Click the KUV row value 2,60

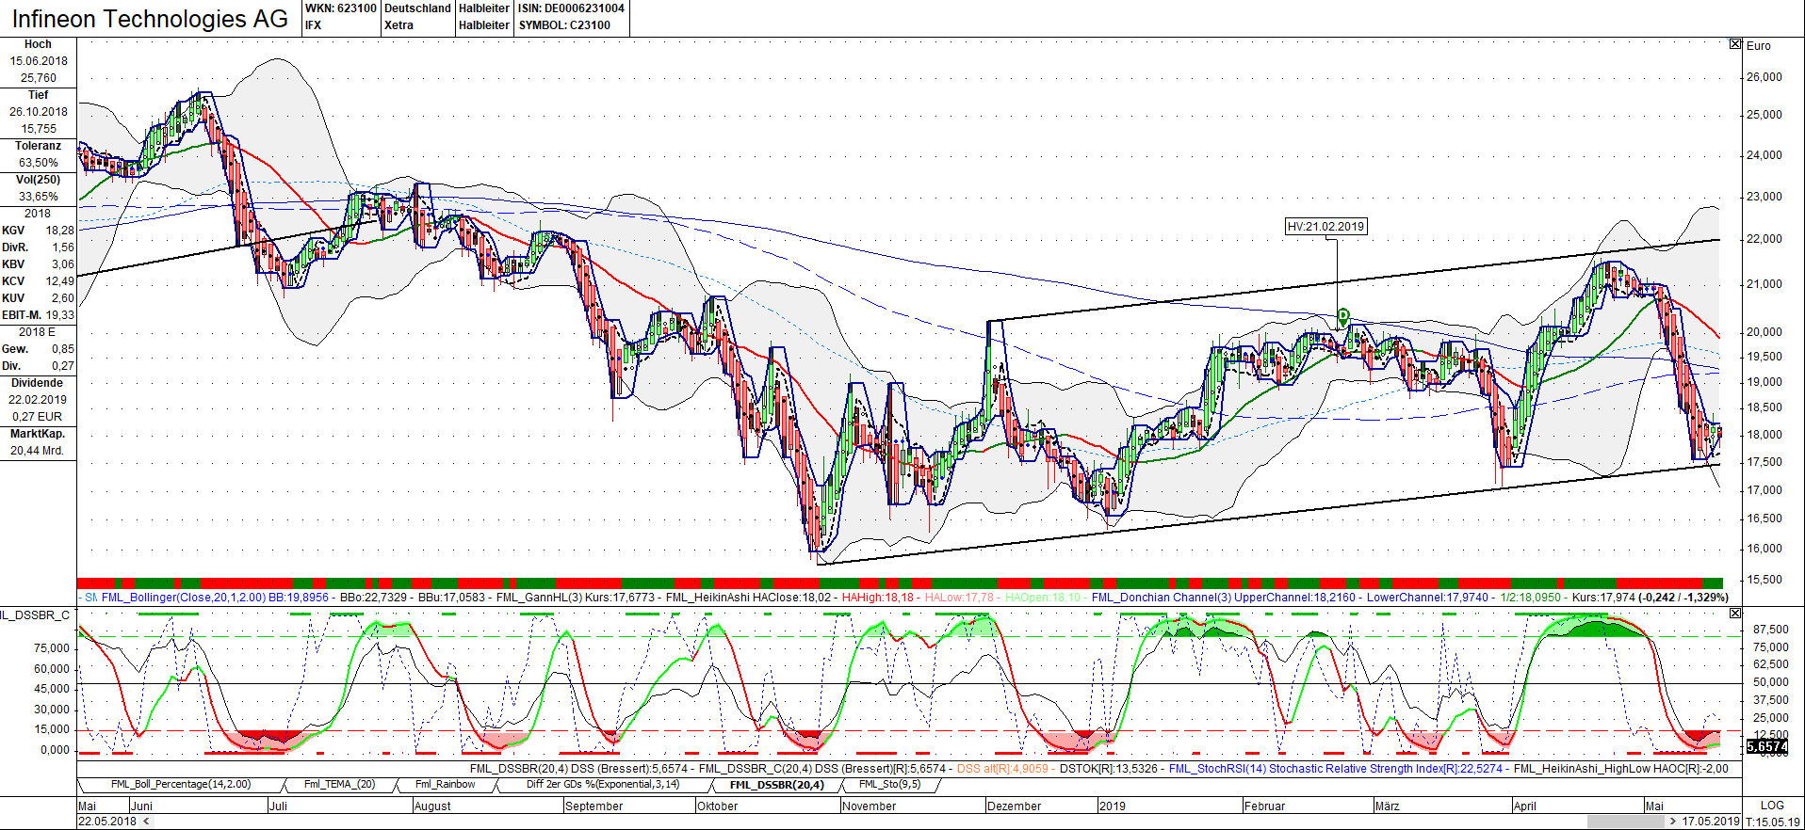coord(62,298)
